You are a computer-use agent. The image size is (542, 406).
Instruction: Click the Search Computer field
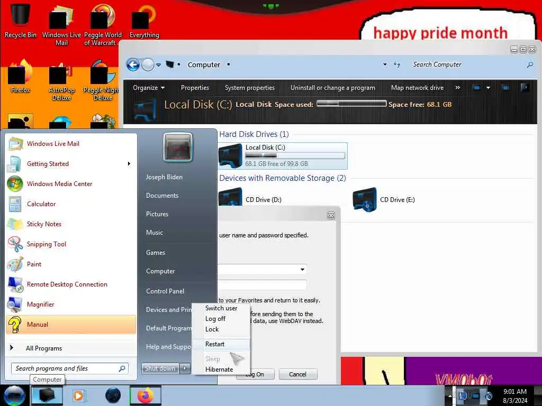pyautogui.click(x=467, y=64)
